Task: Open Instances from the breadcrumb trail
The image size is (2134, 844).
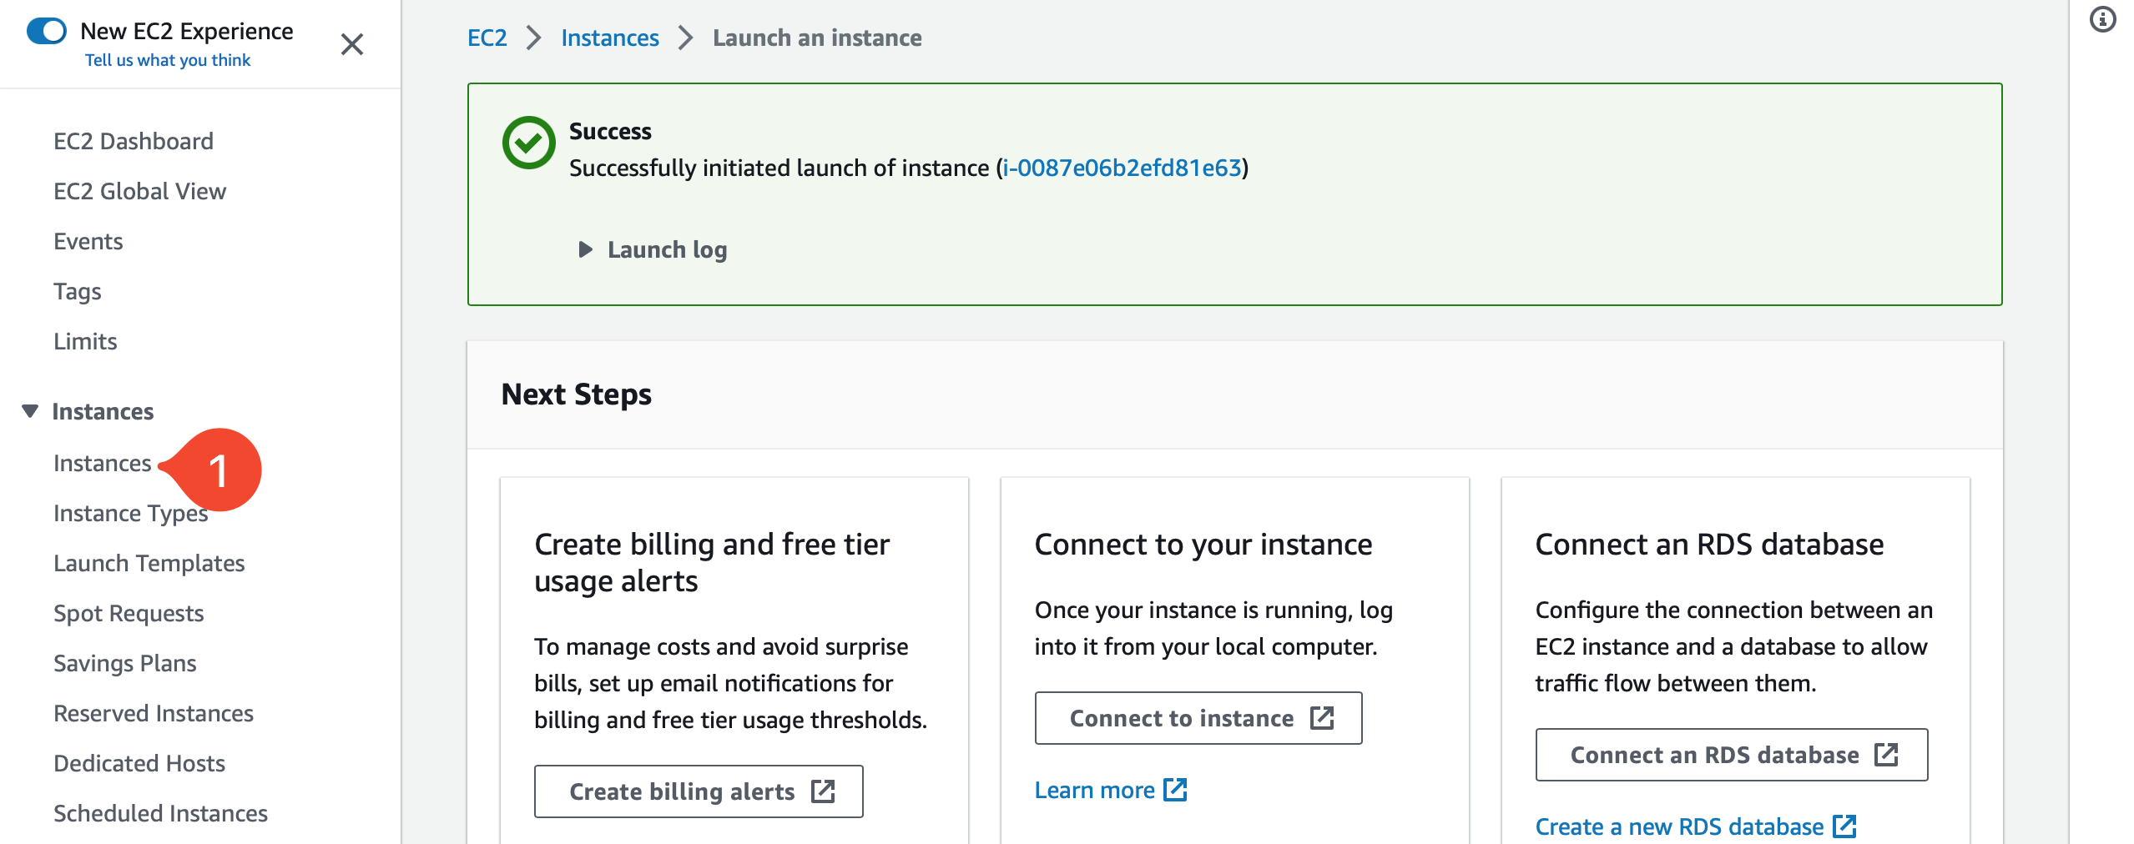Action: [610, 38]
